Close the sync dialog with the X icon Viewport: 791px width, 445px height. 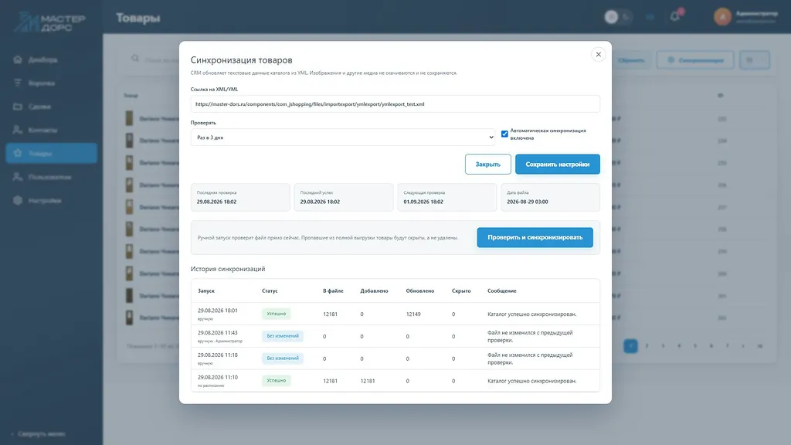tap(599, 55)
